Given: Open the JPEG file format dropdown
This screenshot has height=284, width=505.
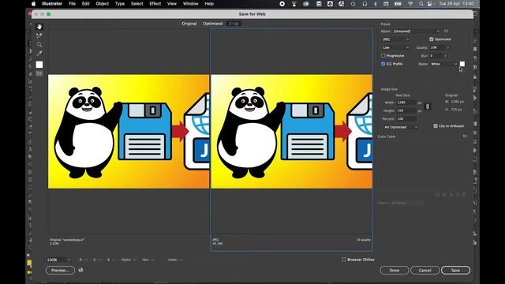Looking at the screenshot, I should coord(395,39).
